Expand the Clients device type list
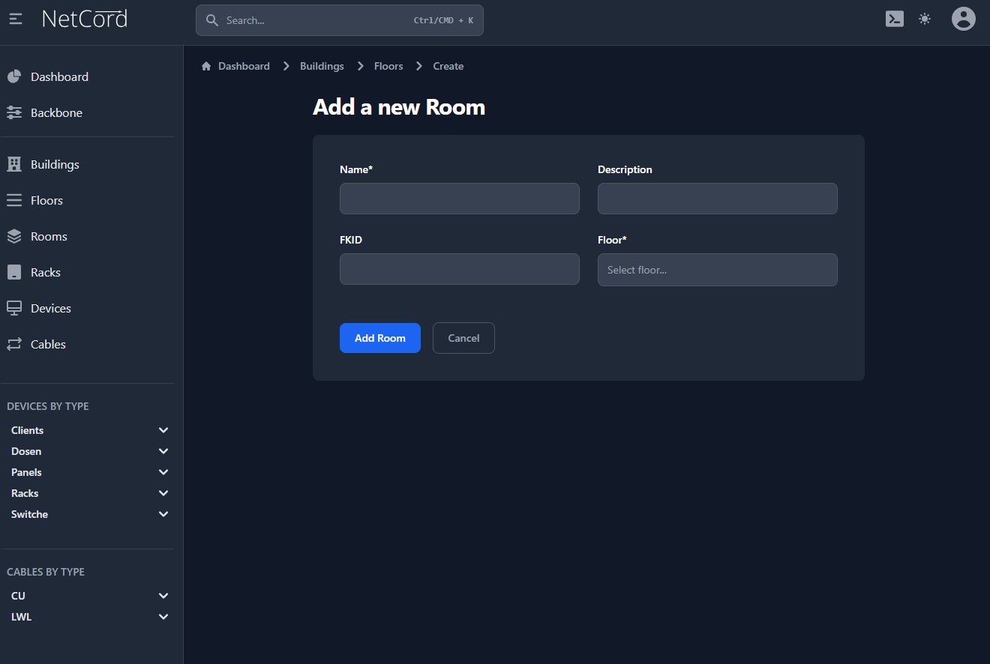This screenshot has width=990, height=664. [x=163, y=430]
